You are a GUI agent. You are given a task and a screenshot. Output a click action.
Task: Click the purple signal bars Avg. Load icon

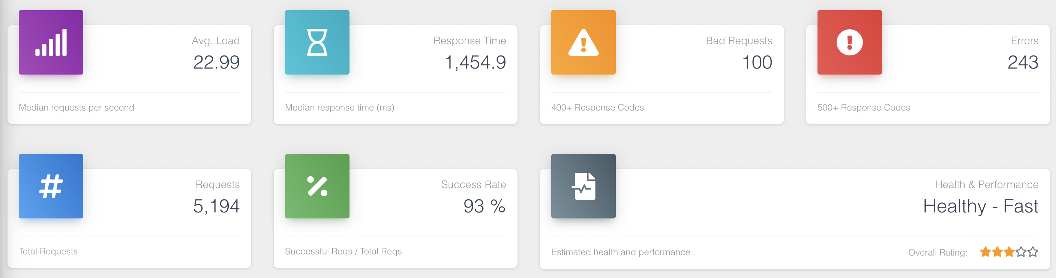(51, 42)
